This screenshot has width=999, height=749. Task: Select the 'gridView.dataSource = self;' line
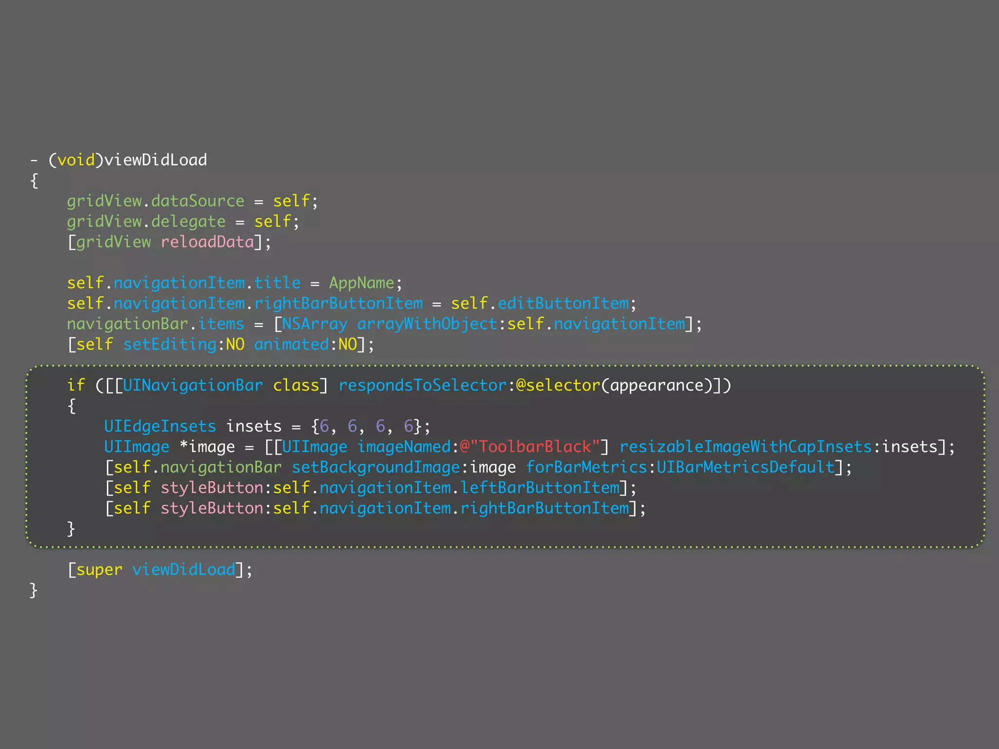pos(193,201)
